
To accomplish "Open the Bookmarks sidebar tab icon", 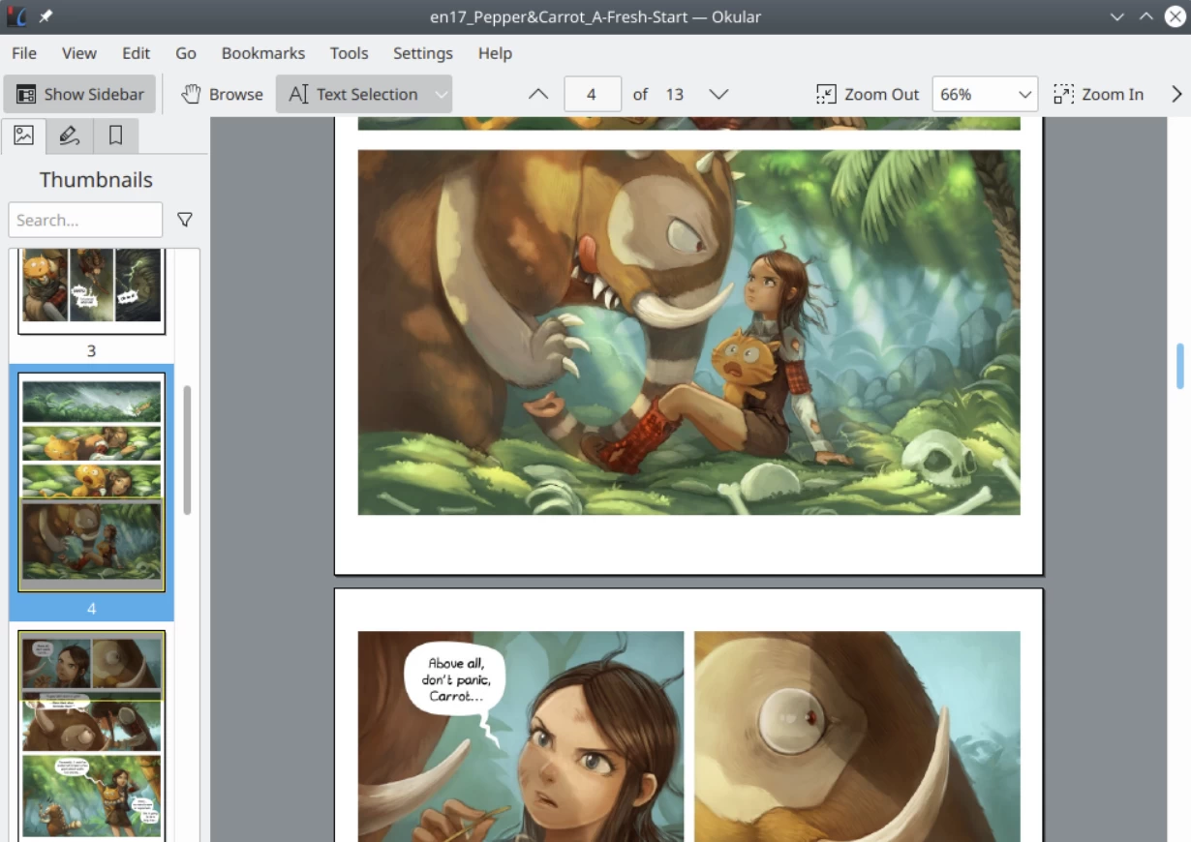I will tap(115, 136).
